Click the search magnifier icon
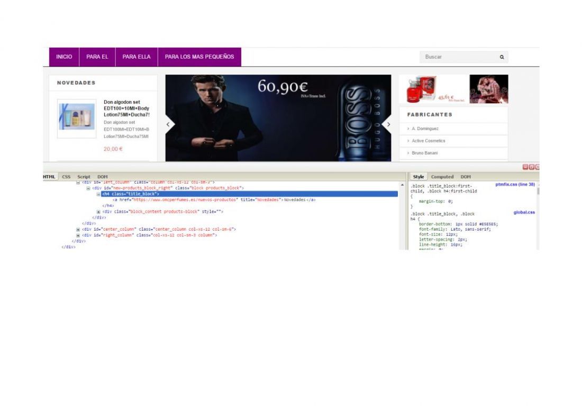 (502, 57)
